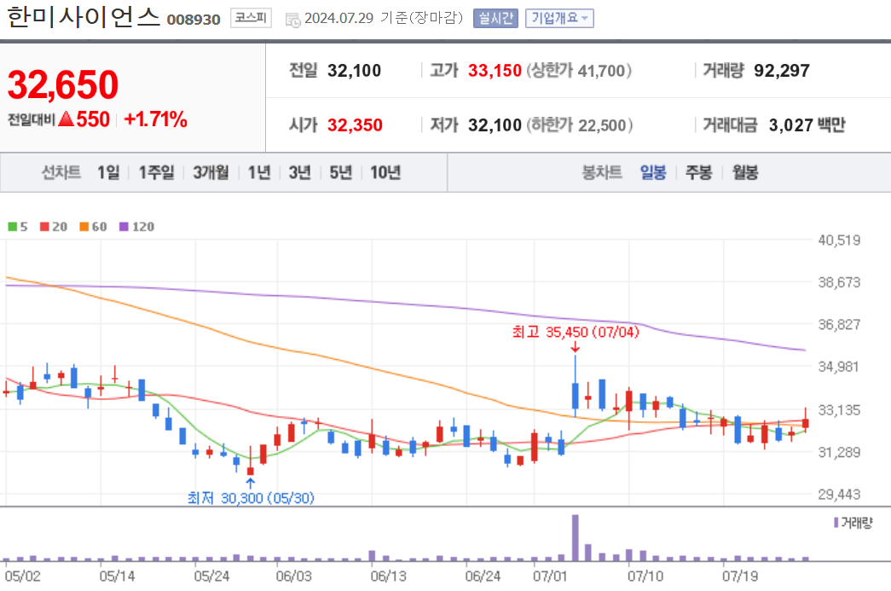891x591 pixels.
Task: Click the tallest volume bar in early July
Action: click(575, 537)
